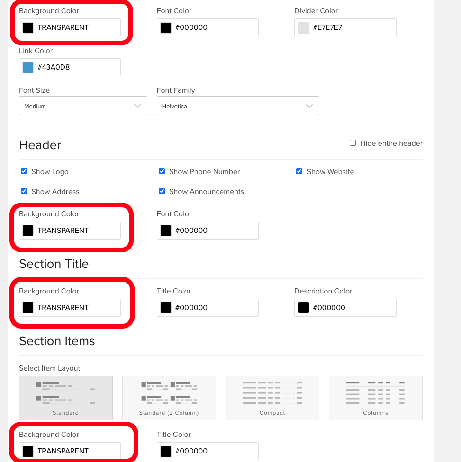Click the Divider Color gray swatch
The height and width of the screenshot is (462, 461).
304,27
